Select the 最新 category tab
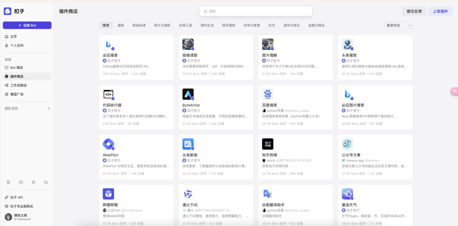 click(x=121, y=25)
